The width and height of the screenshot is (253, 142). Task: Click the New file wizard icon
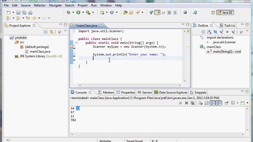(x=9, y=12)
